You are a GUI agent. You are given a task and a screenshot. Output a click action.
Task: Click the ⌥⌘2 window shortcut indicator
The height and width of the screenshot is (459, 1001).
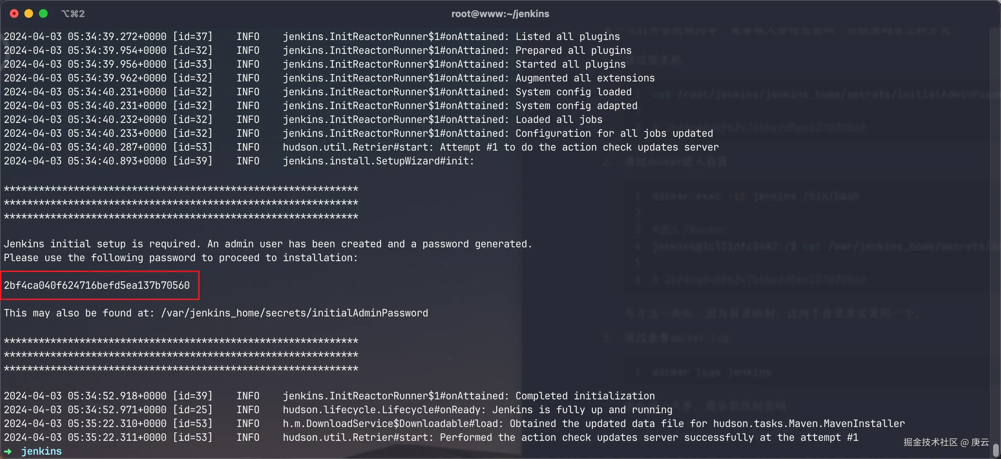tap(73, 13)
